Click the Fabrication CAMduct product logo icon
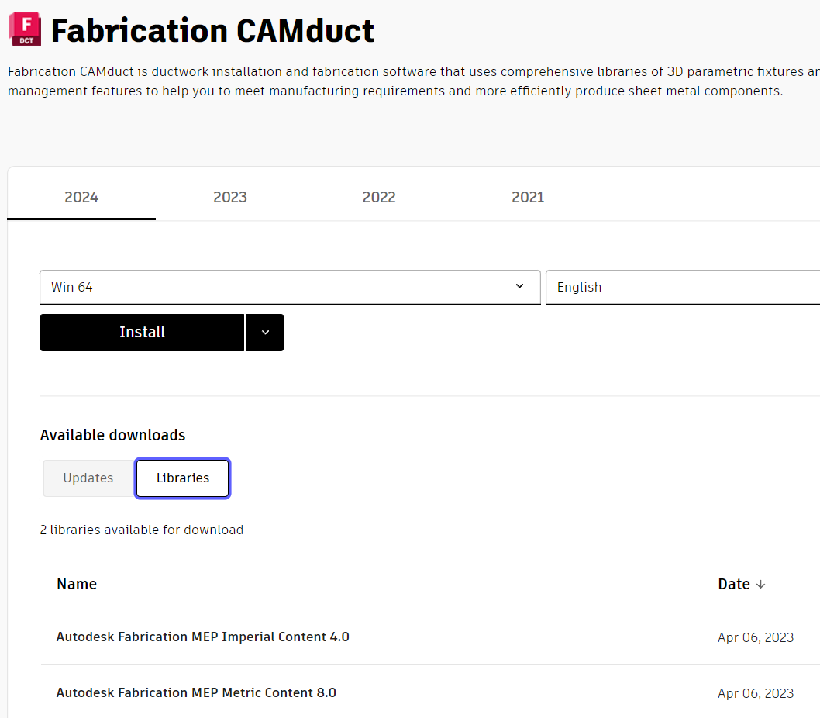 [x=25, y=29]
